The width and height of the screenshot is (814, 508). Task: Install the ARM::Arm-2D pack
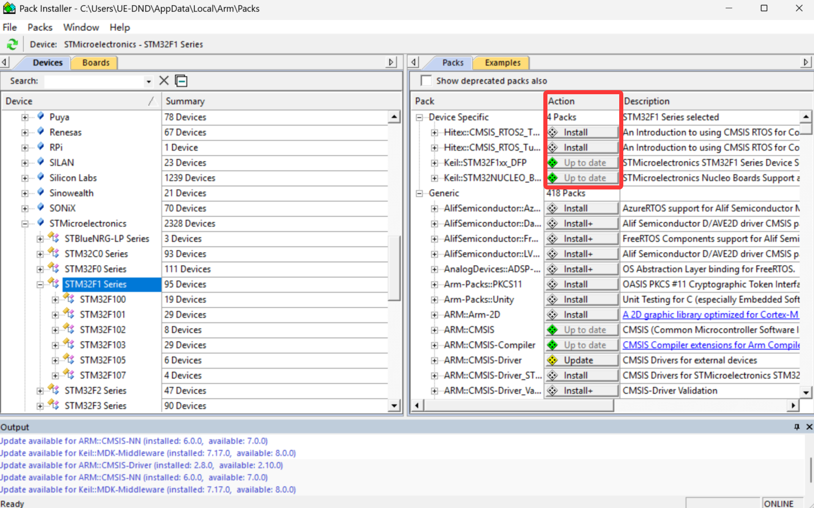(582, 314)
